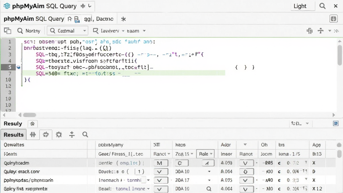Toggle the circular Ranot control in Quleys row
This screenshot has height=193, width=343.
(246, 172)
